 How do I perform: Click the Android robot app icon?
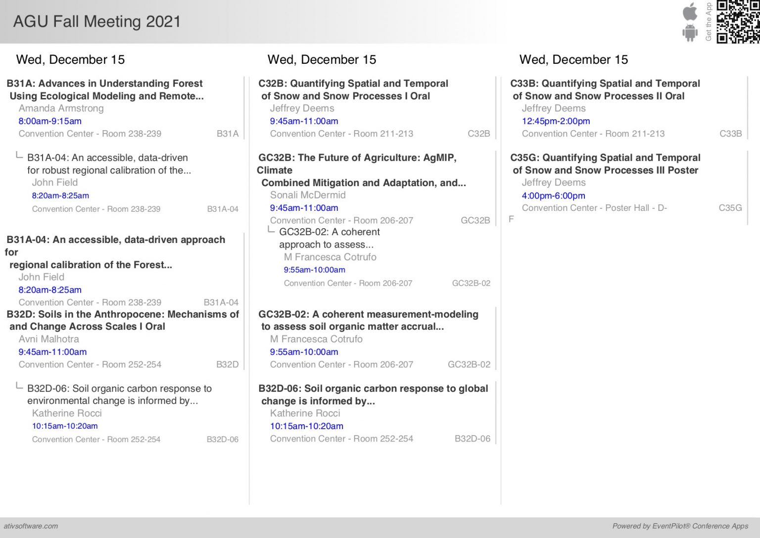point(690,33)
